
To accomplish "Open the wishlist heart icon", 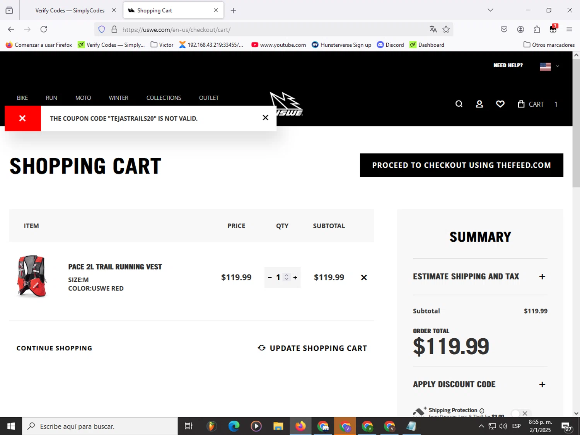I will (x=500, y=104).
